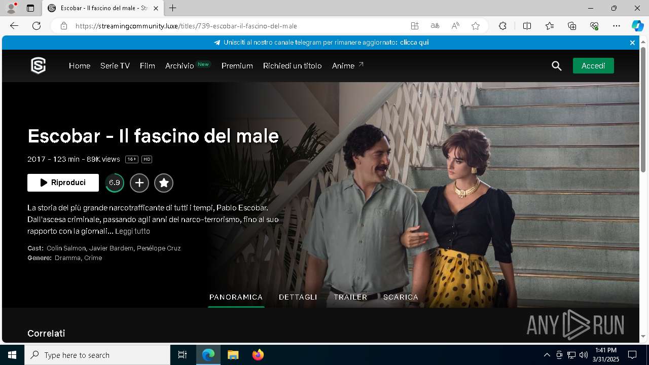Open the read aloud icon
This screenshot has height=365, width=649.
[455, 26]
